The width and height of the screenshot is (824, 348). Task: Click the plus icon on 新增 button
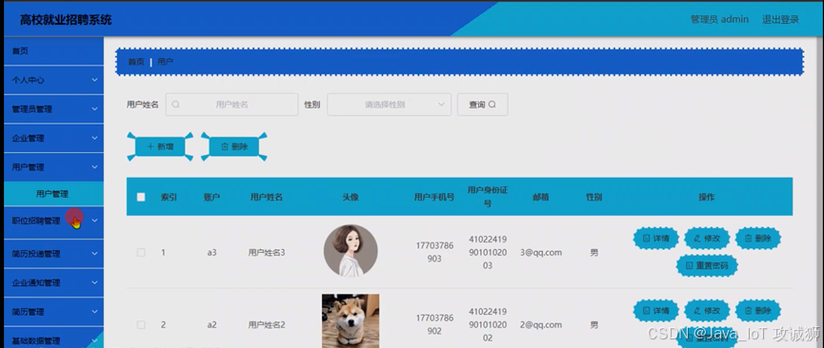pyautogui.click(x=151, y=147)
